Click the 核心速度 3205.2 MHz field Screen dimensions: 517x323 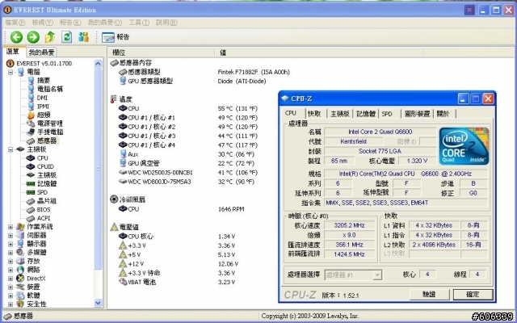[350, 225]
